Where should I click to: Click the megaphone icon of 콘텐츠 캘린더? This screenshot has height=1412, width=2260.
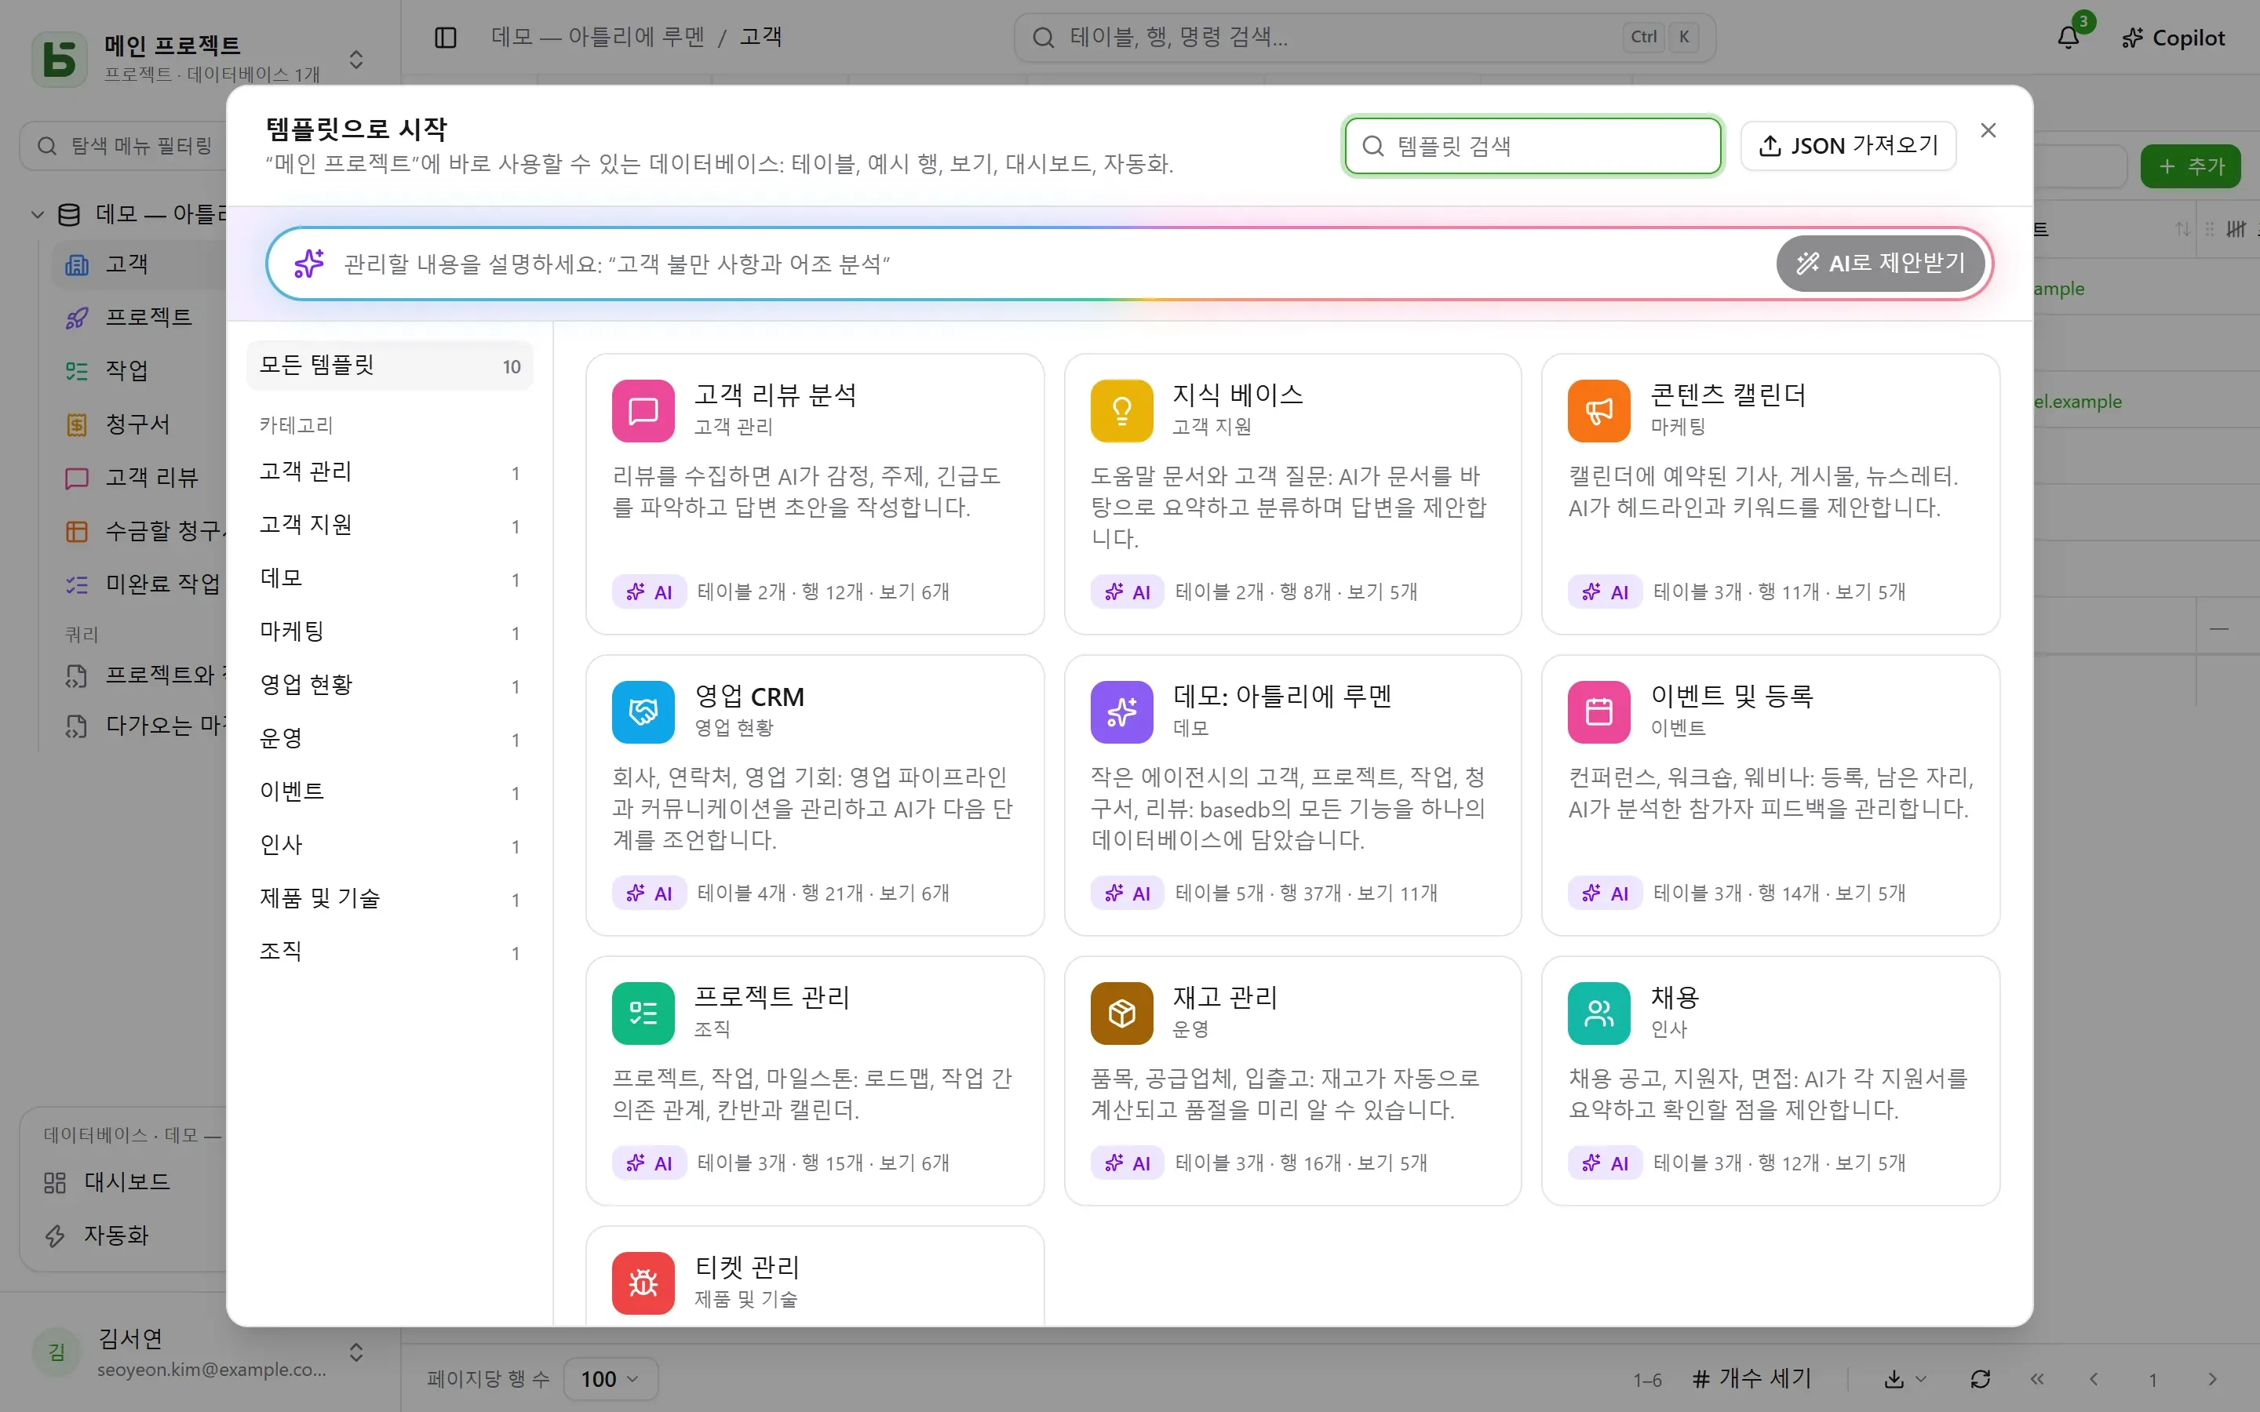1598,411
